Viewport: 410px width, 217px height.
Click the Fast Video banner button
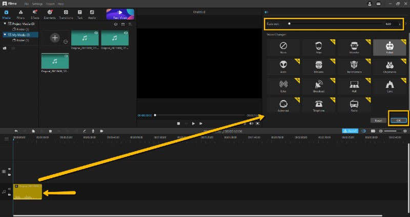tap(120, 14)
